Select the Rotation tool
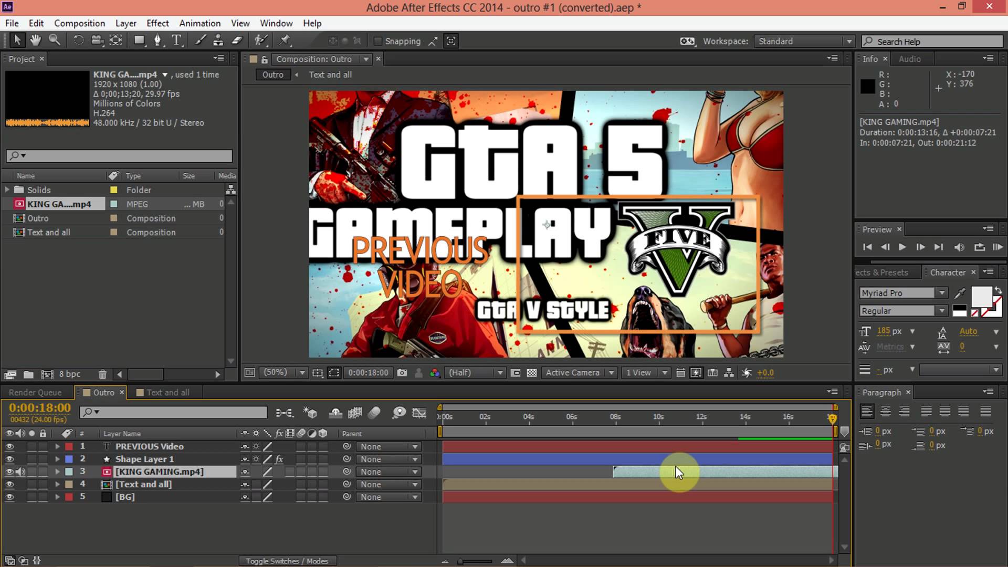 tap(78, 40)
